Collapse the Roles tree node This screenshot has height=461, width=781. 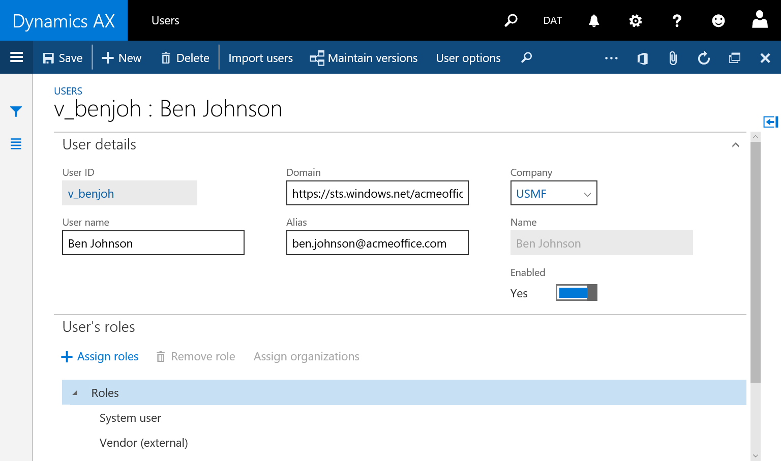click(x=75, y=393)
